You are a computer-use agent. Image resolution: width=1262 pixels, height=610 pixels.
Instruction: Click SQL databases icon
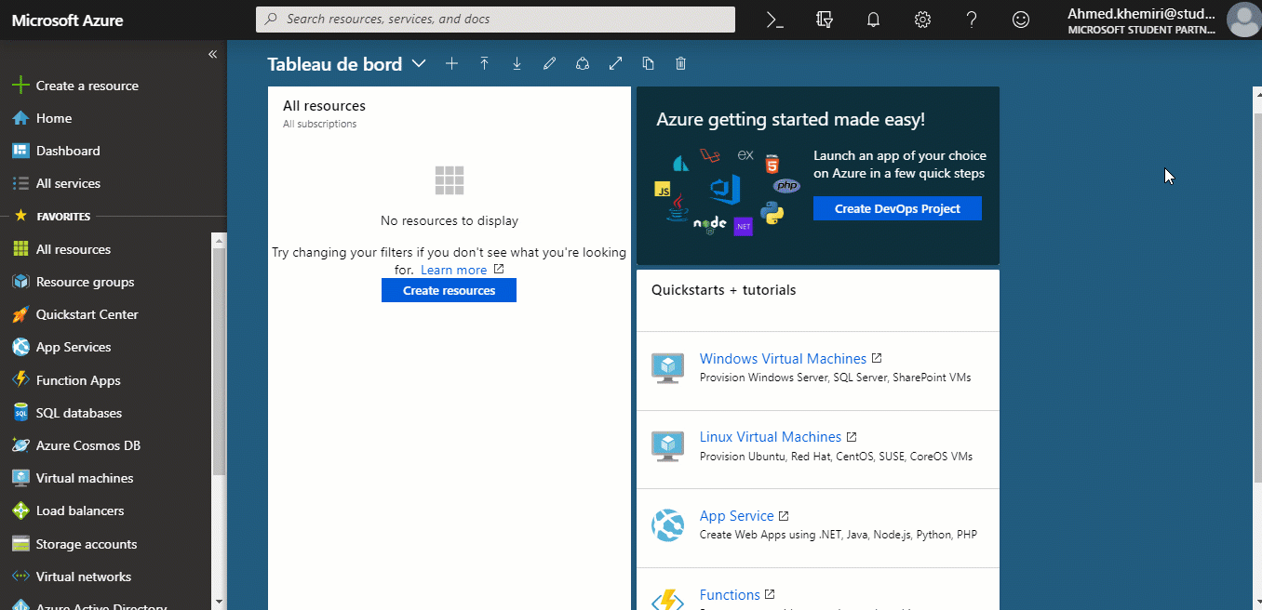(x=20, y=413)
